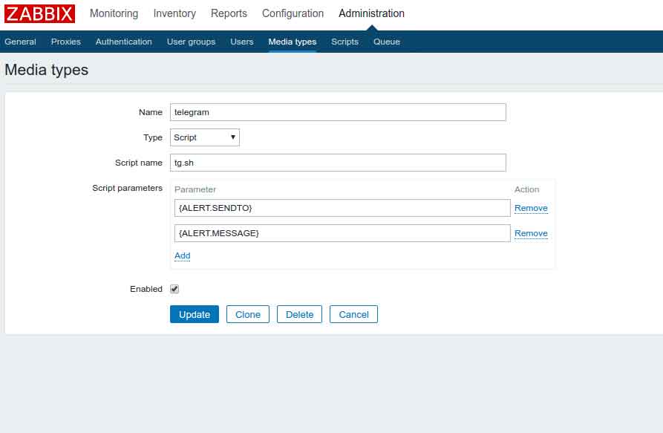Click the Zabbix logo
The width and height of the screenshot is (663, 433).
click(40, 13)
